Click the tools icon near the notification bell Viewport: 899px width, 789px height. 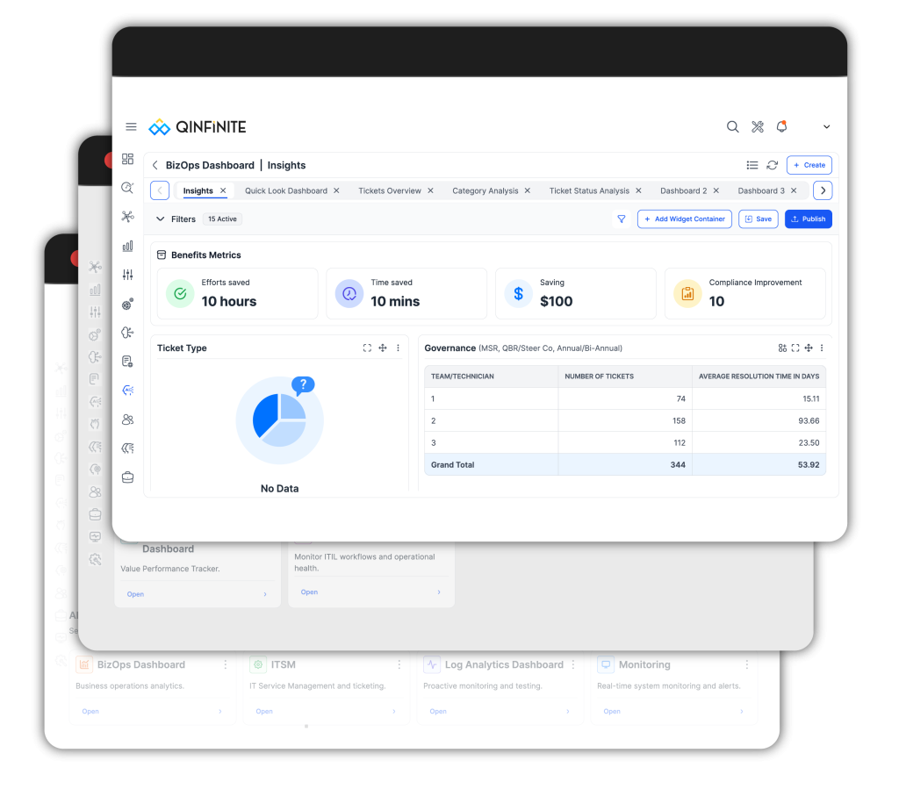click(757, 126)
